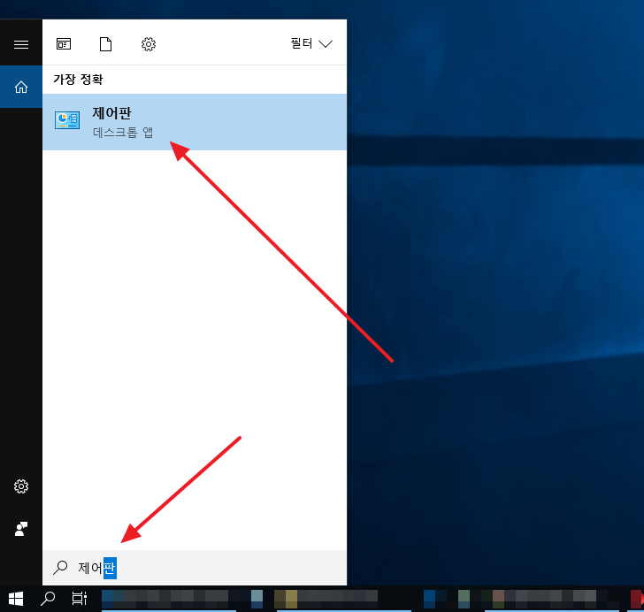Click the magnifier icon in search box
Viewport: 644px width, 612px height.
point(60,568)
